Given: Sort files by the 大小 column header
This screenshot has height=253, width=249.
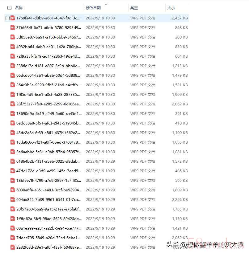Looking at the screenshot, I should (x=171, y=8).
